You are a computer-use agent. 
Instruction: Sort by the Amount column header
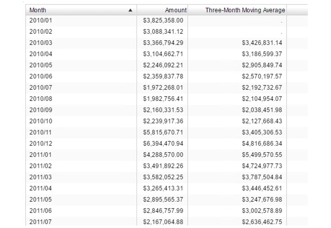(x=176, y=10)
